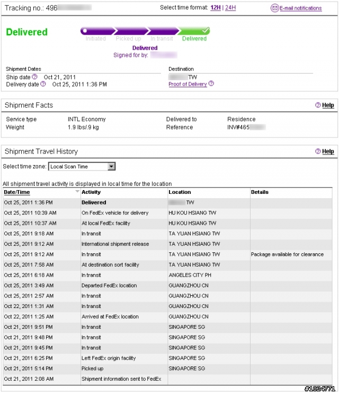Click 'Oct 21, 2011 6:25 PM' date cell
Viewport: 339px width, 393px height.
click(28, 358)
